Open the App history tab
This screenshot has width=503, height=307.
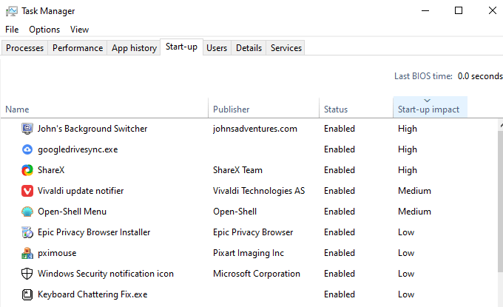click(x=134, y=48)
